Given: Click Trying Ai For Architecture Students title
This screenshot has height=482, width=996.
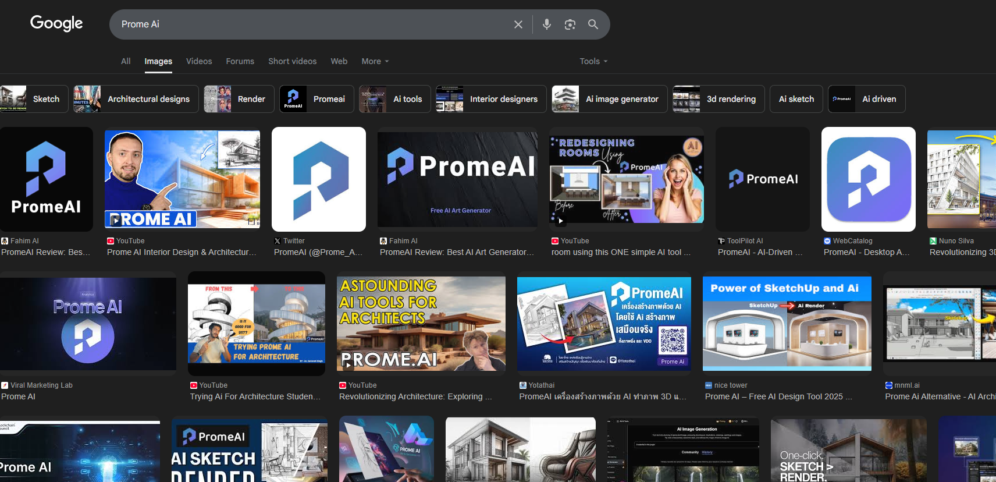Looking at the screenshot, I should pyautogui.click(x=255, y=396).
